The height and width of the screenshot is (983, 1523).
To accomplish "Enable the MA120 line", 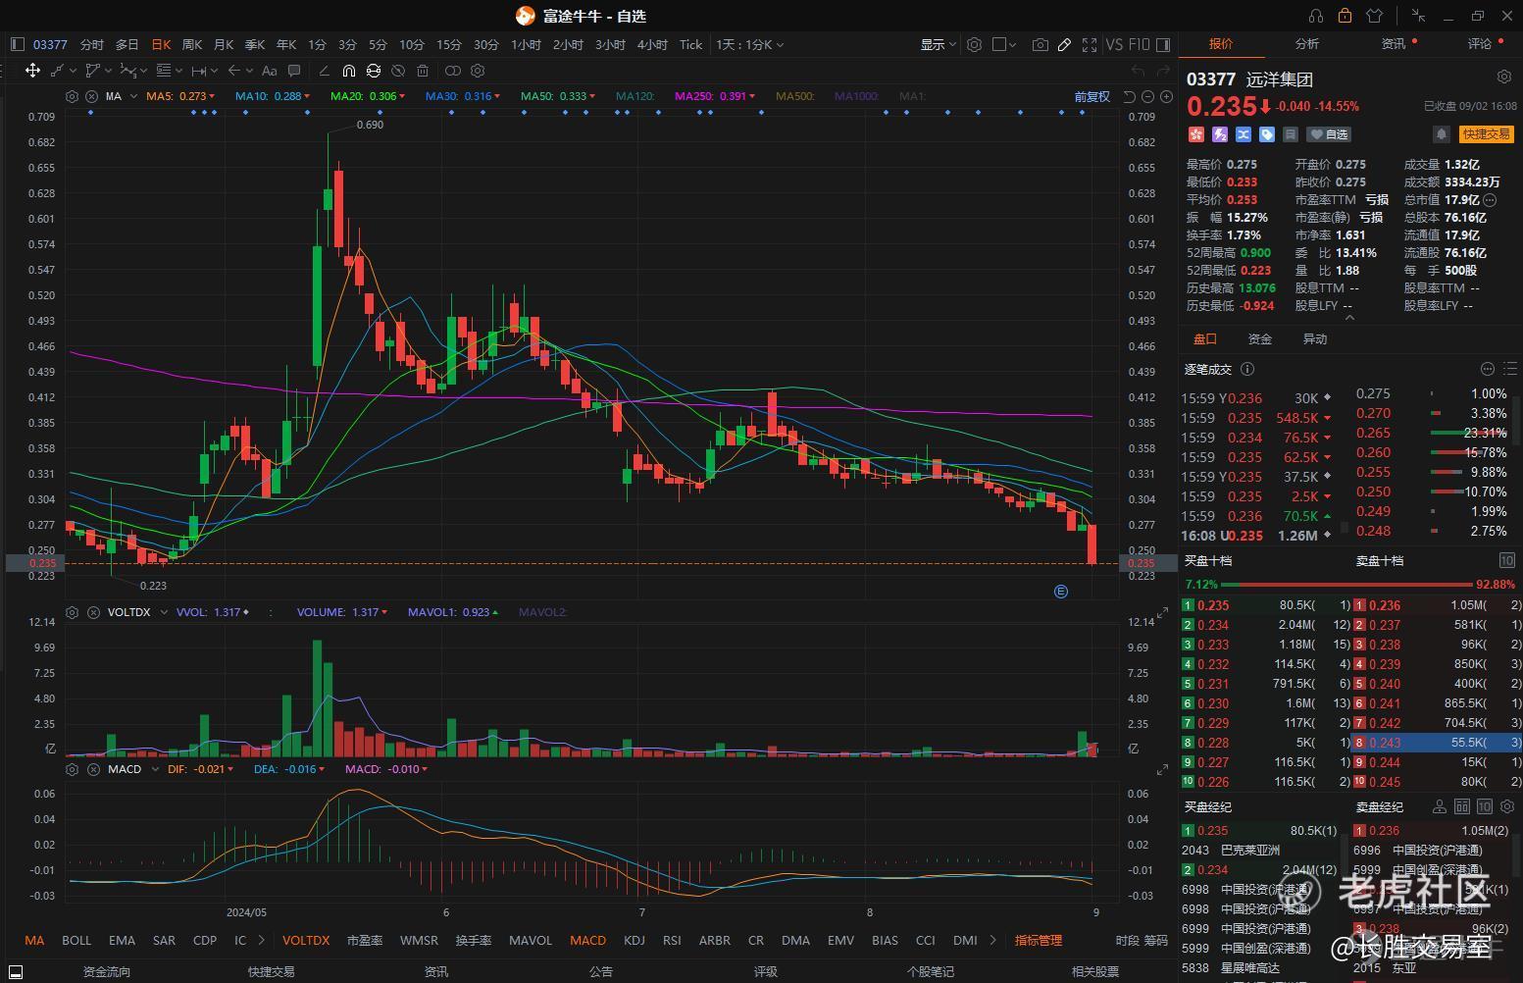I will (x=635, y=96).
